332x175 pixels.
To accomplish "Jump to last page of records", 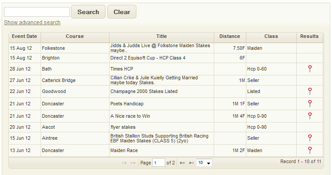I will pyautogui.click(x=192, y=163).
